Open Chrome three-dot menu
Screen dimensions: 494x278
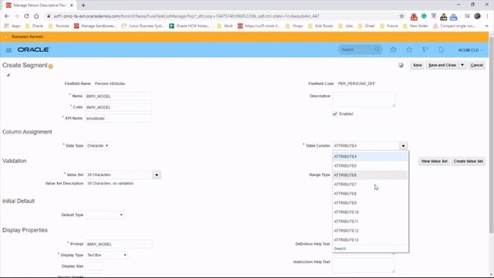coord(488,16)
